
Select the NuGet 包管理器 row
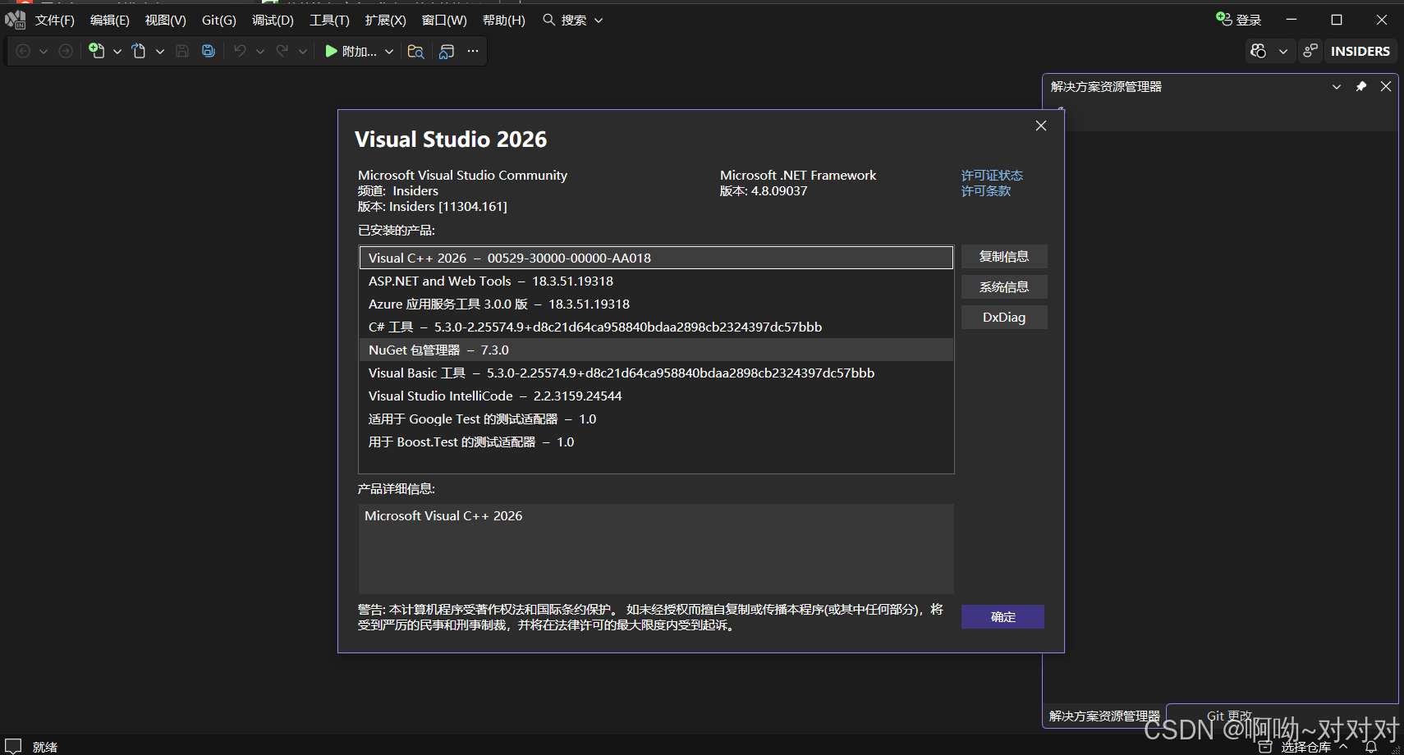(656, 350)
